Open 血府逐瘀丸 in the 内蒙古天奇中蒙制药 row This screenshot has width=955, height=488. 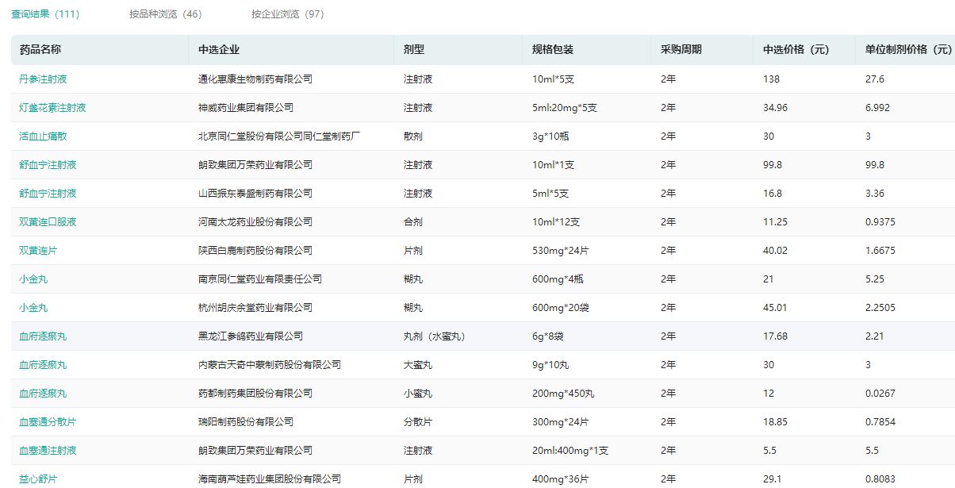click(x=43, y=365)
